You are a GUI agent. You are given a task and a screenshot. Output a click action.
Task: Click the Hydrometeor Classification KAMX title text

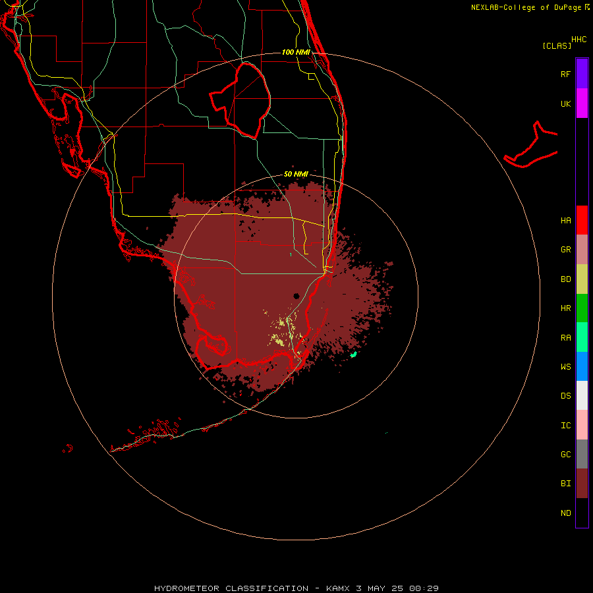[296, 588]
